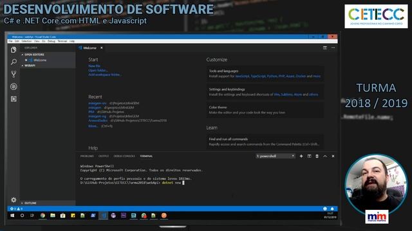Open the editor More Actions ellipsis

click(x=333, y=47)
